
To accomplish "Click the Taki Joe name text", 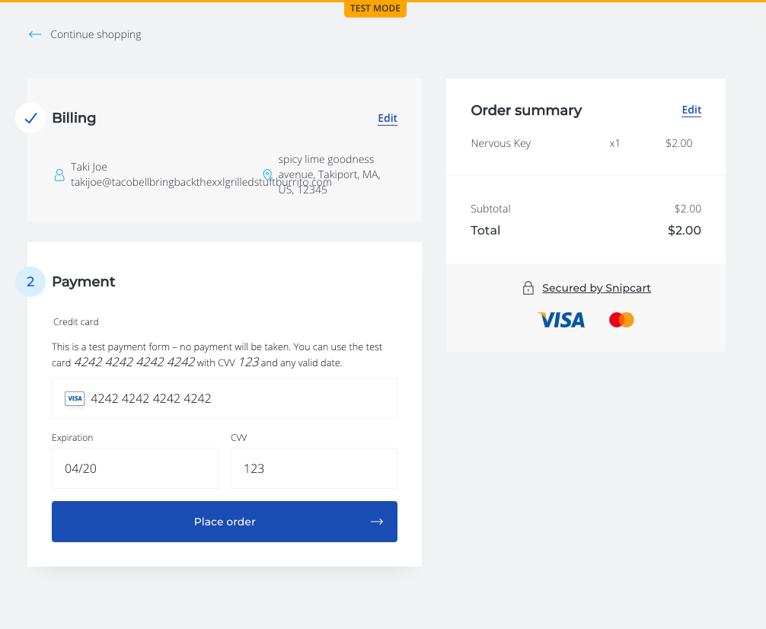I will 89,167.
